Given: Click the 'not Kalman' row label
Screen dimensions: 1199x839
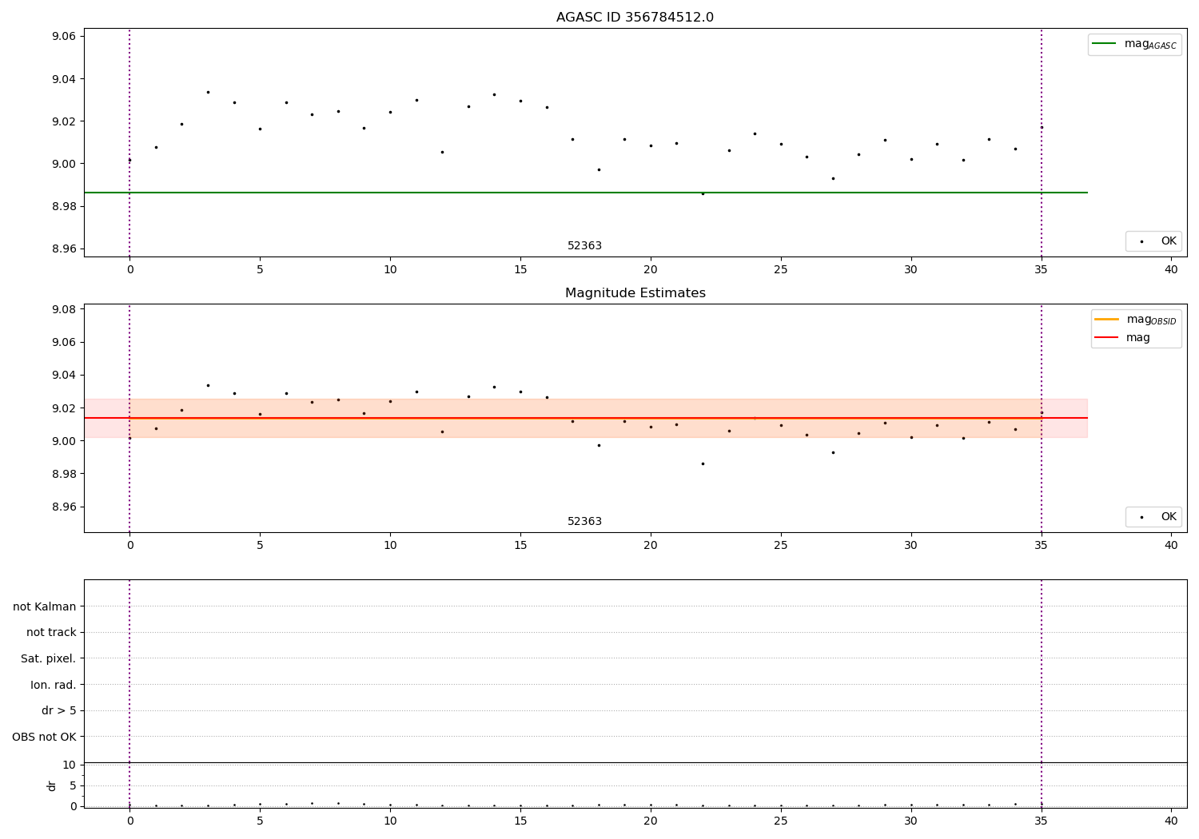Looking at the screenshot, I should [45, 606].
